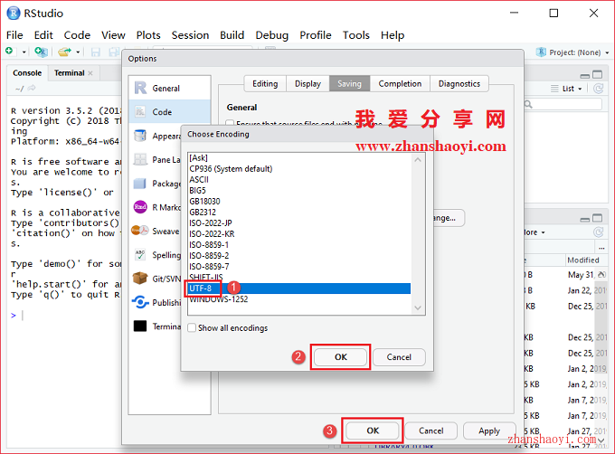This screenshot has height=454, width=615.
Task: Switch to the Diagnostics tab
Action: [459, 83]
